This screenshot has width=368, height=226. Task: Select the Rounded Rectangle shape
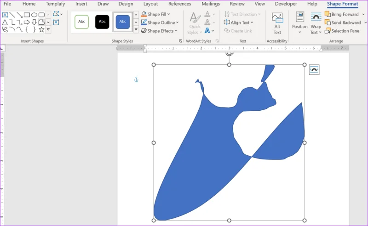point(41,15)
